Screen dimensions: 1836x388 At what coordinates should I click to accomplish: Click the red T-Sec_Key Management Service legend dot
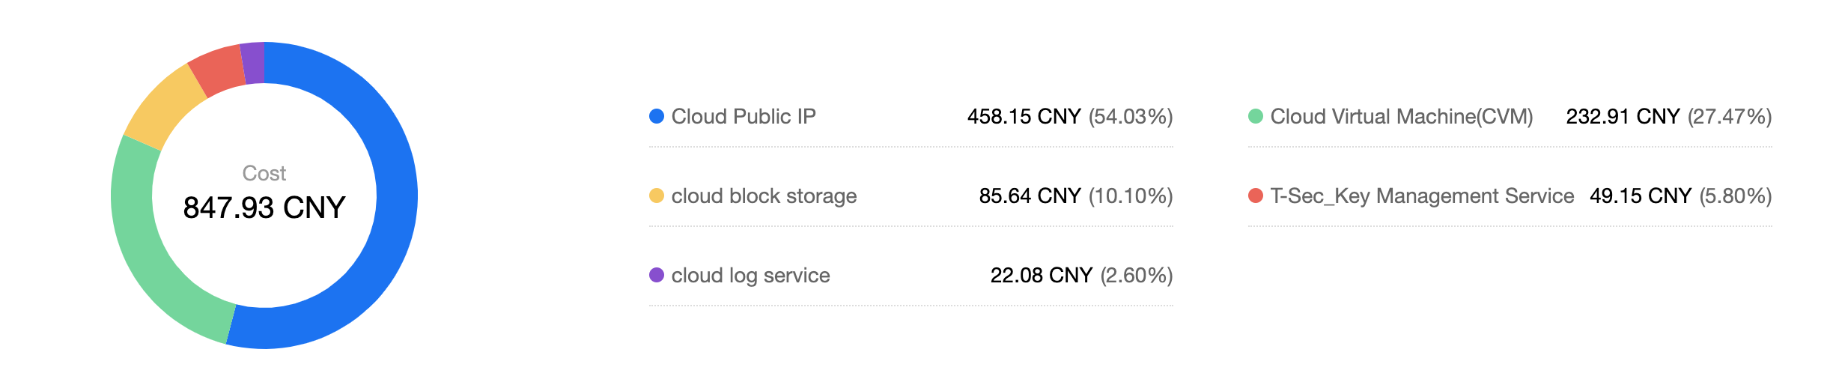tap(1256, 195)
